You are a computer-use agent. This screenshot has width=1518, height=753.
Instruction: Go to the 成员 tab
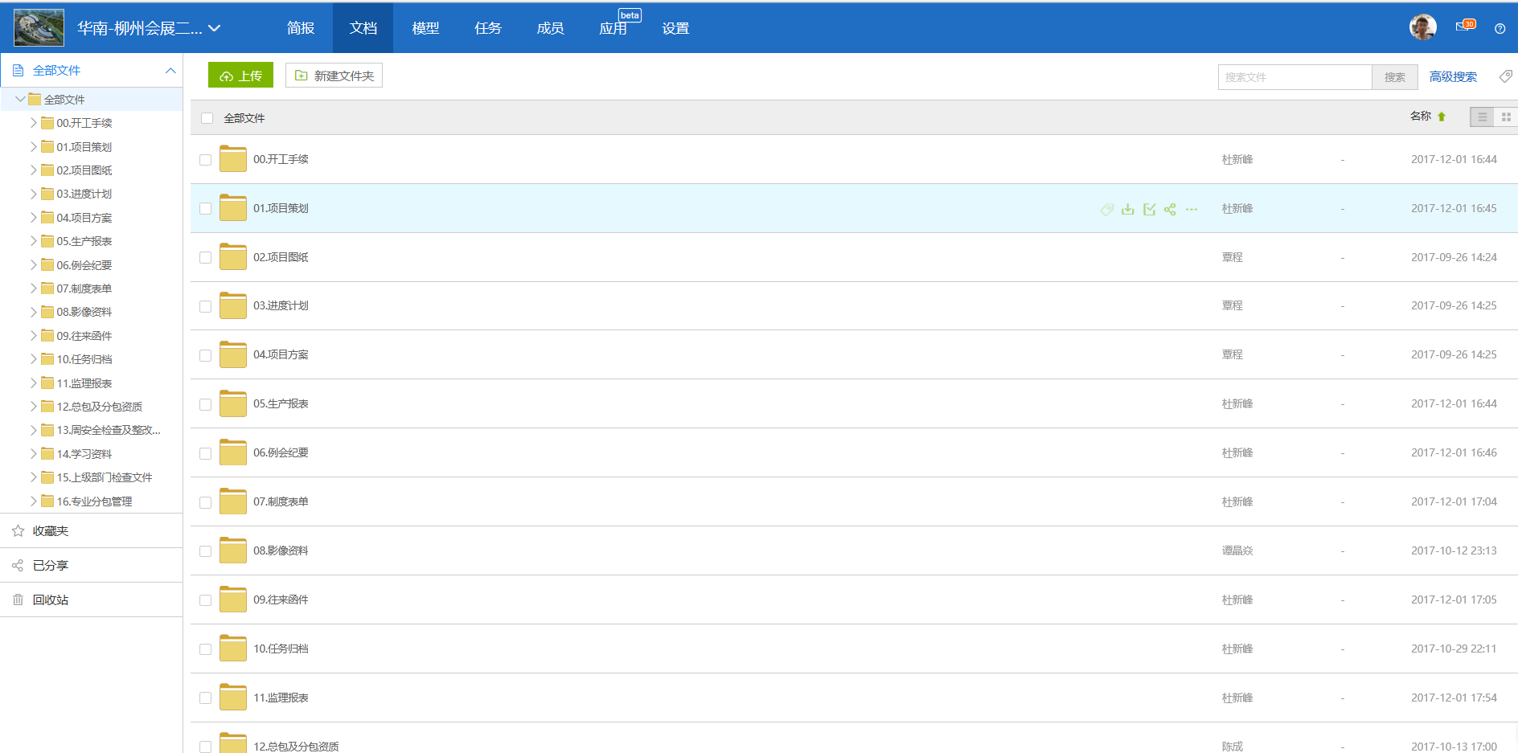[x=550, y=28]
